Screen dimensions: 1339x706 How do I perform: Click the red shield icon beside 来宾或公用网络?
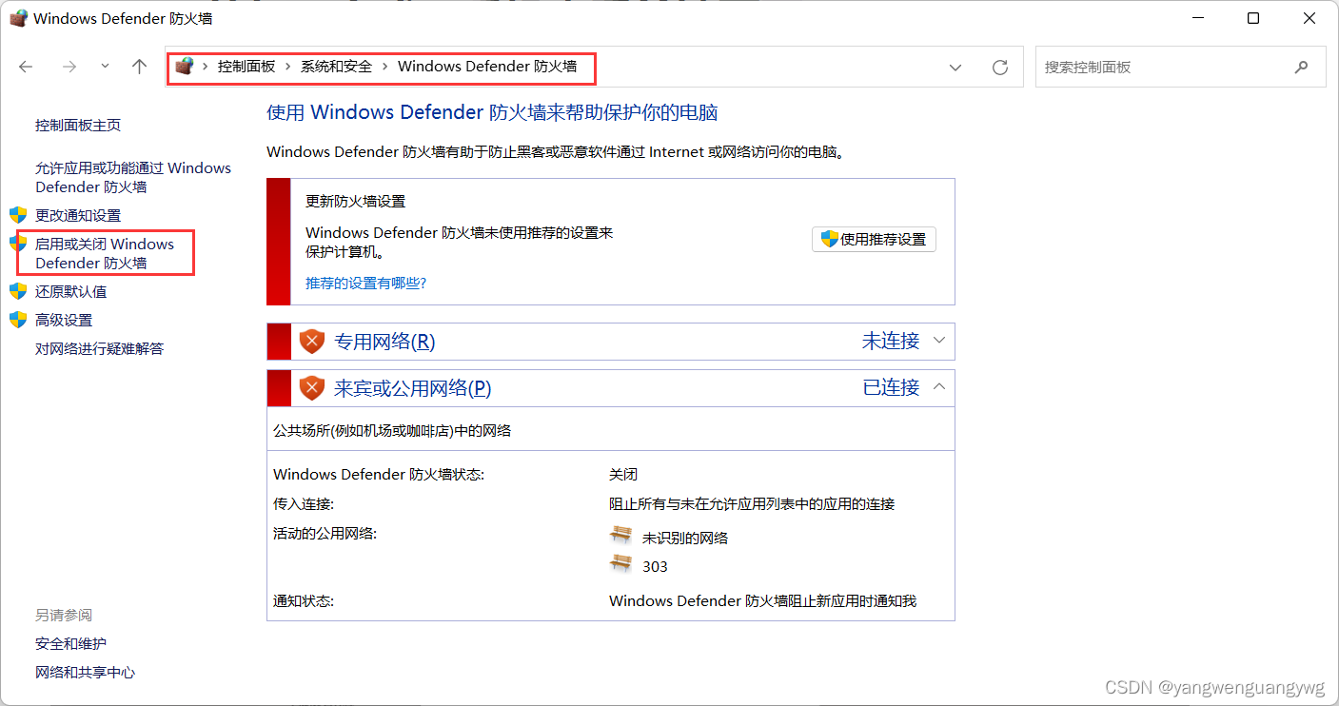click(312, 388)
